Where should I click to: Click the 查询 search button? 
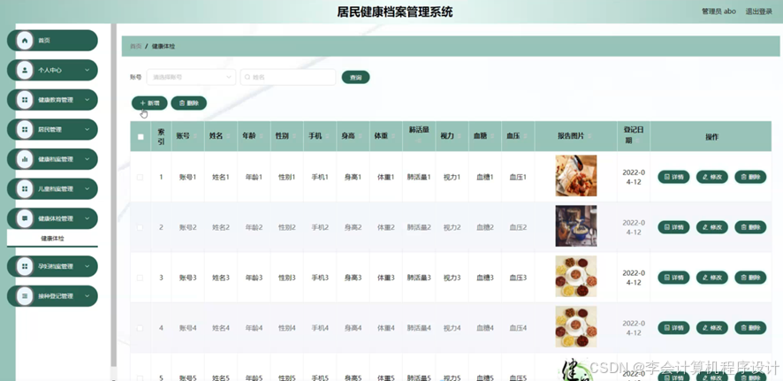click(x=355, y=78)
